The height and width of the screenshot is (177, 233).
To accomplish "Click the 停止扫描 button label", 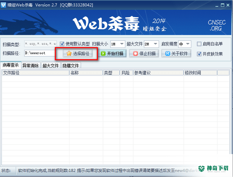I will 147,54.
